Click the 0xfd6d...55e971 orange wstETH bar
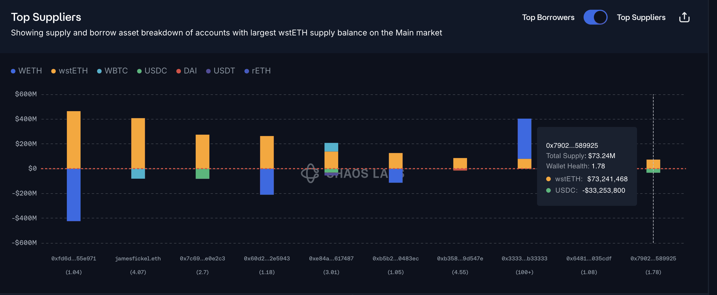This screenshot has width=717, height=295. (74, 139)
